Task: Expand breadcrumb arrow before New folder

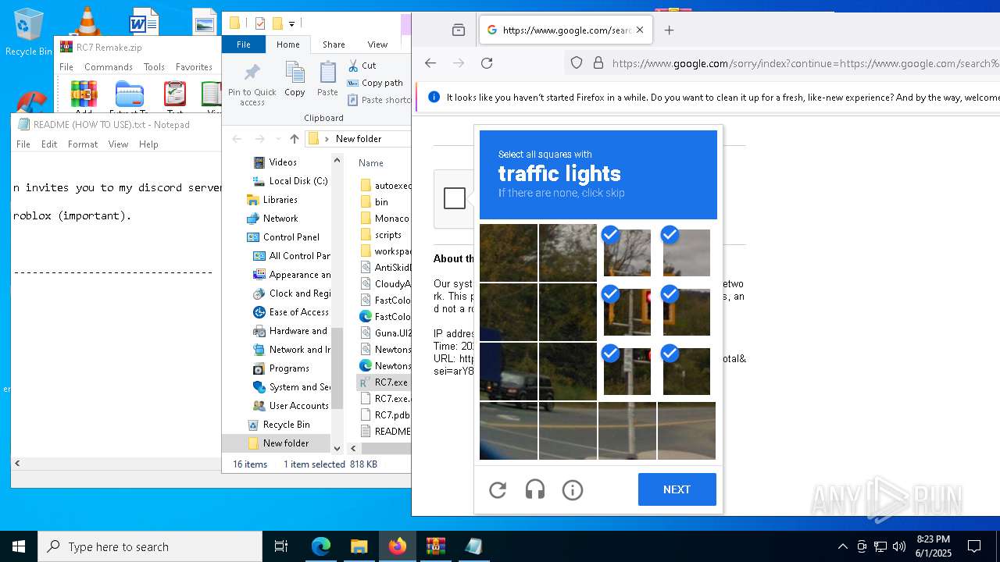Action: 327,139
